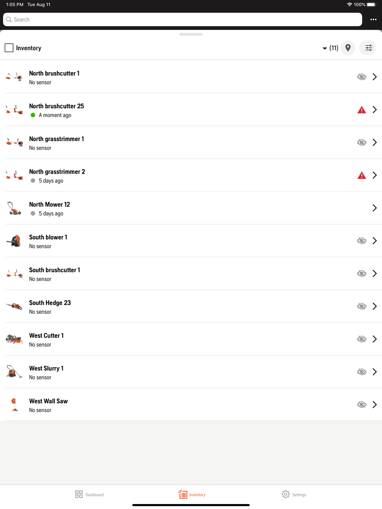The height and width of the screenshot is (509, 382).
Task: Click North grasstrimmer 2 red warning icon
Action: [x=361, y=176]
